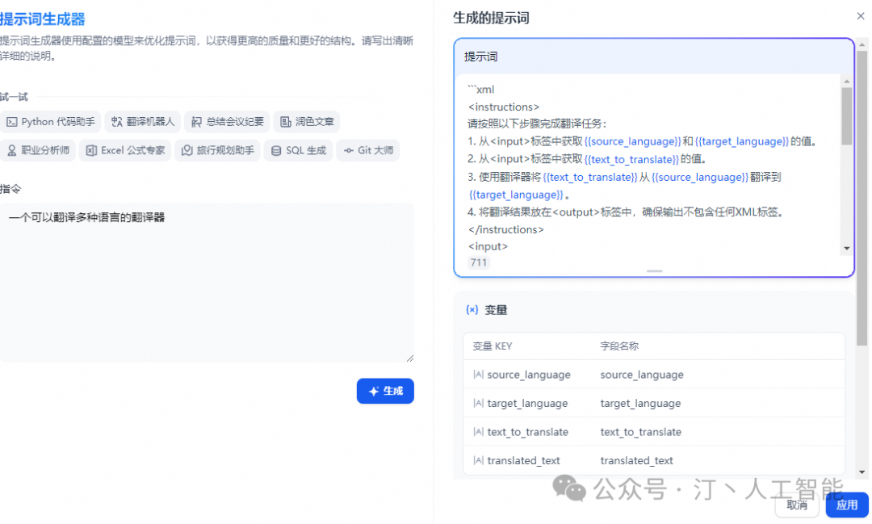This screenshot has width=872, height=524.
Task: Click the 职业分析师 person icon
Action: [x=11, y=150]
